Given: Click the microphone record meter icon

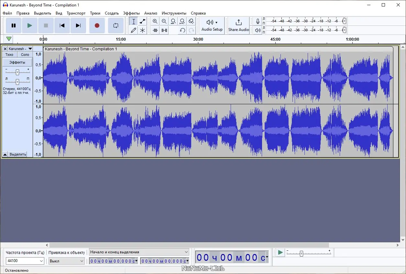Looking at the screenshot, I should 258,21.
